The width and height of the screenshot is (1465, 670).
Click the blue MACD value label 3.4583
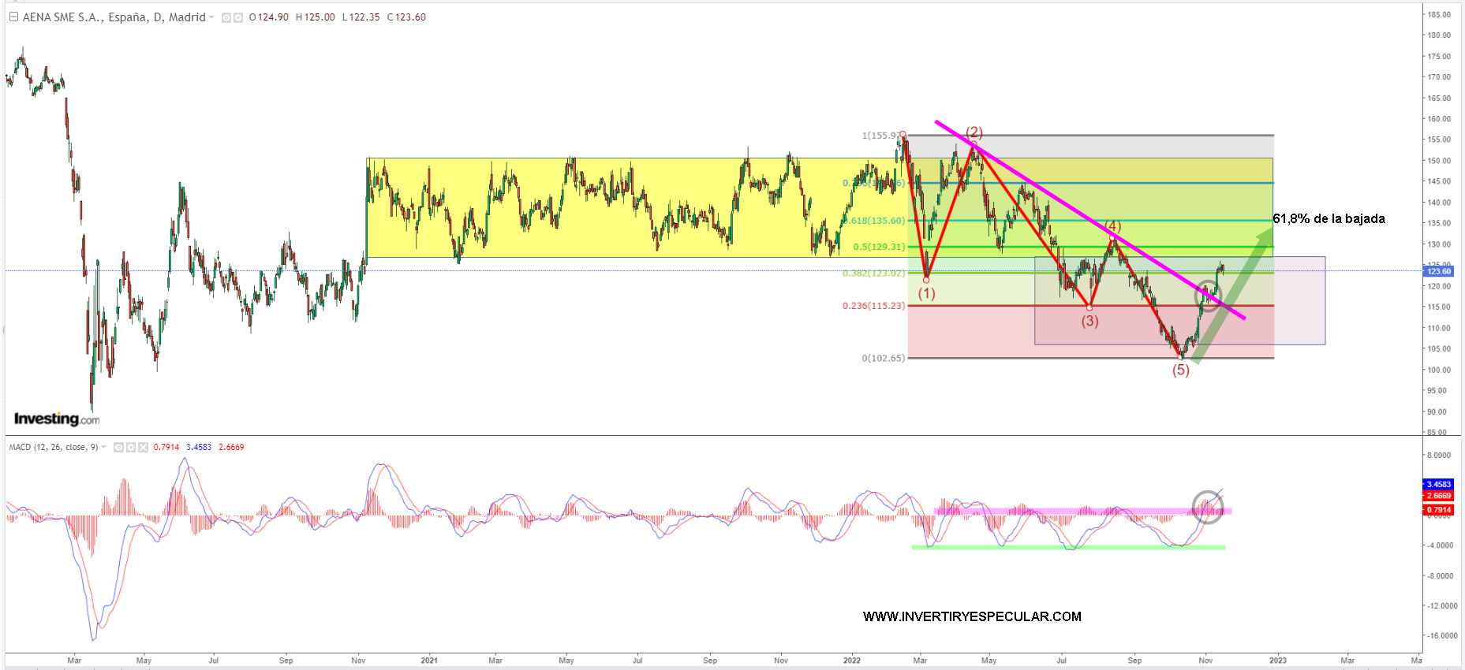(1438, 485)
